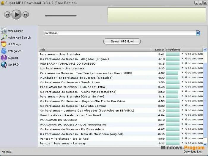Click the playback progress slider bar
208x156 pixels.
(61, 16)
